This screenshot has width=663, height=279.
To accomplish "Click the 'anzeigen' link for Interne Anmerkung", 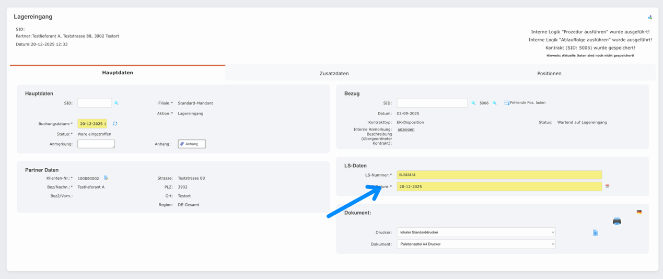I will [x=406, y=130].
